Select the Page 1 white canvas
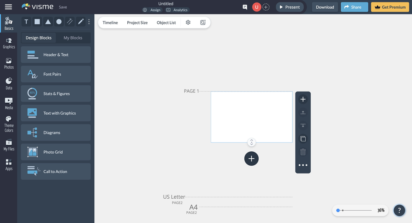 click(x=251, y=117)
